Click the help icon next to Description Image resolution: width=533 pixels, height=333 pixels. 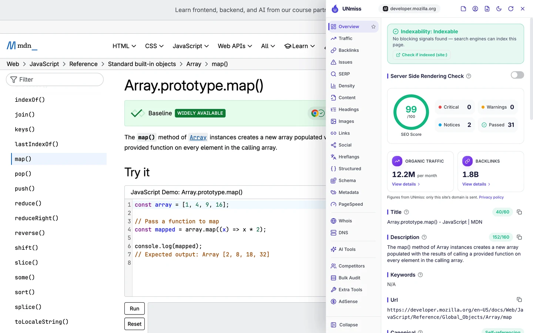click(424, 237)
